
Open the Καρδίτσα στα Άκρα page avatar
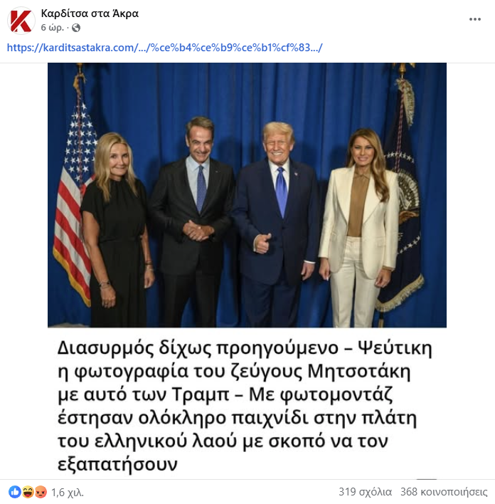[21, 21]
